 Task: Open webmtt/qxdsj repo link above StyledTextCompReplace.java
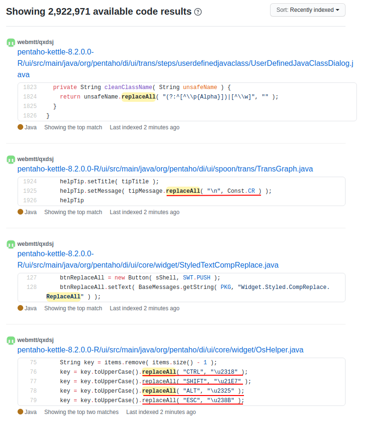[x=36, y=244]
